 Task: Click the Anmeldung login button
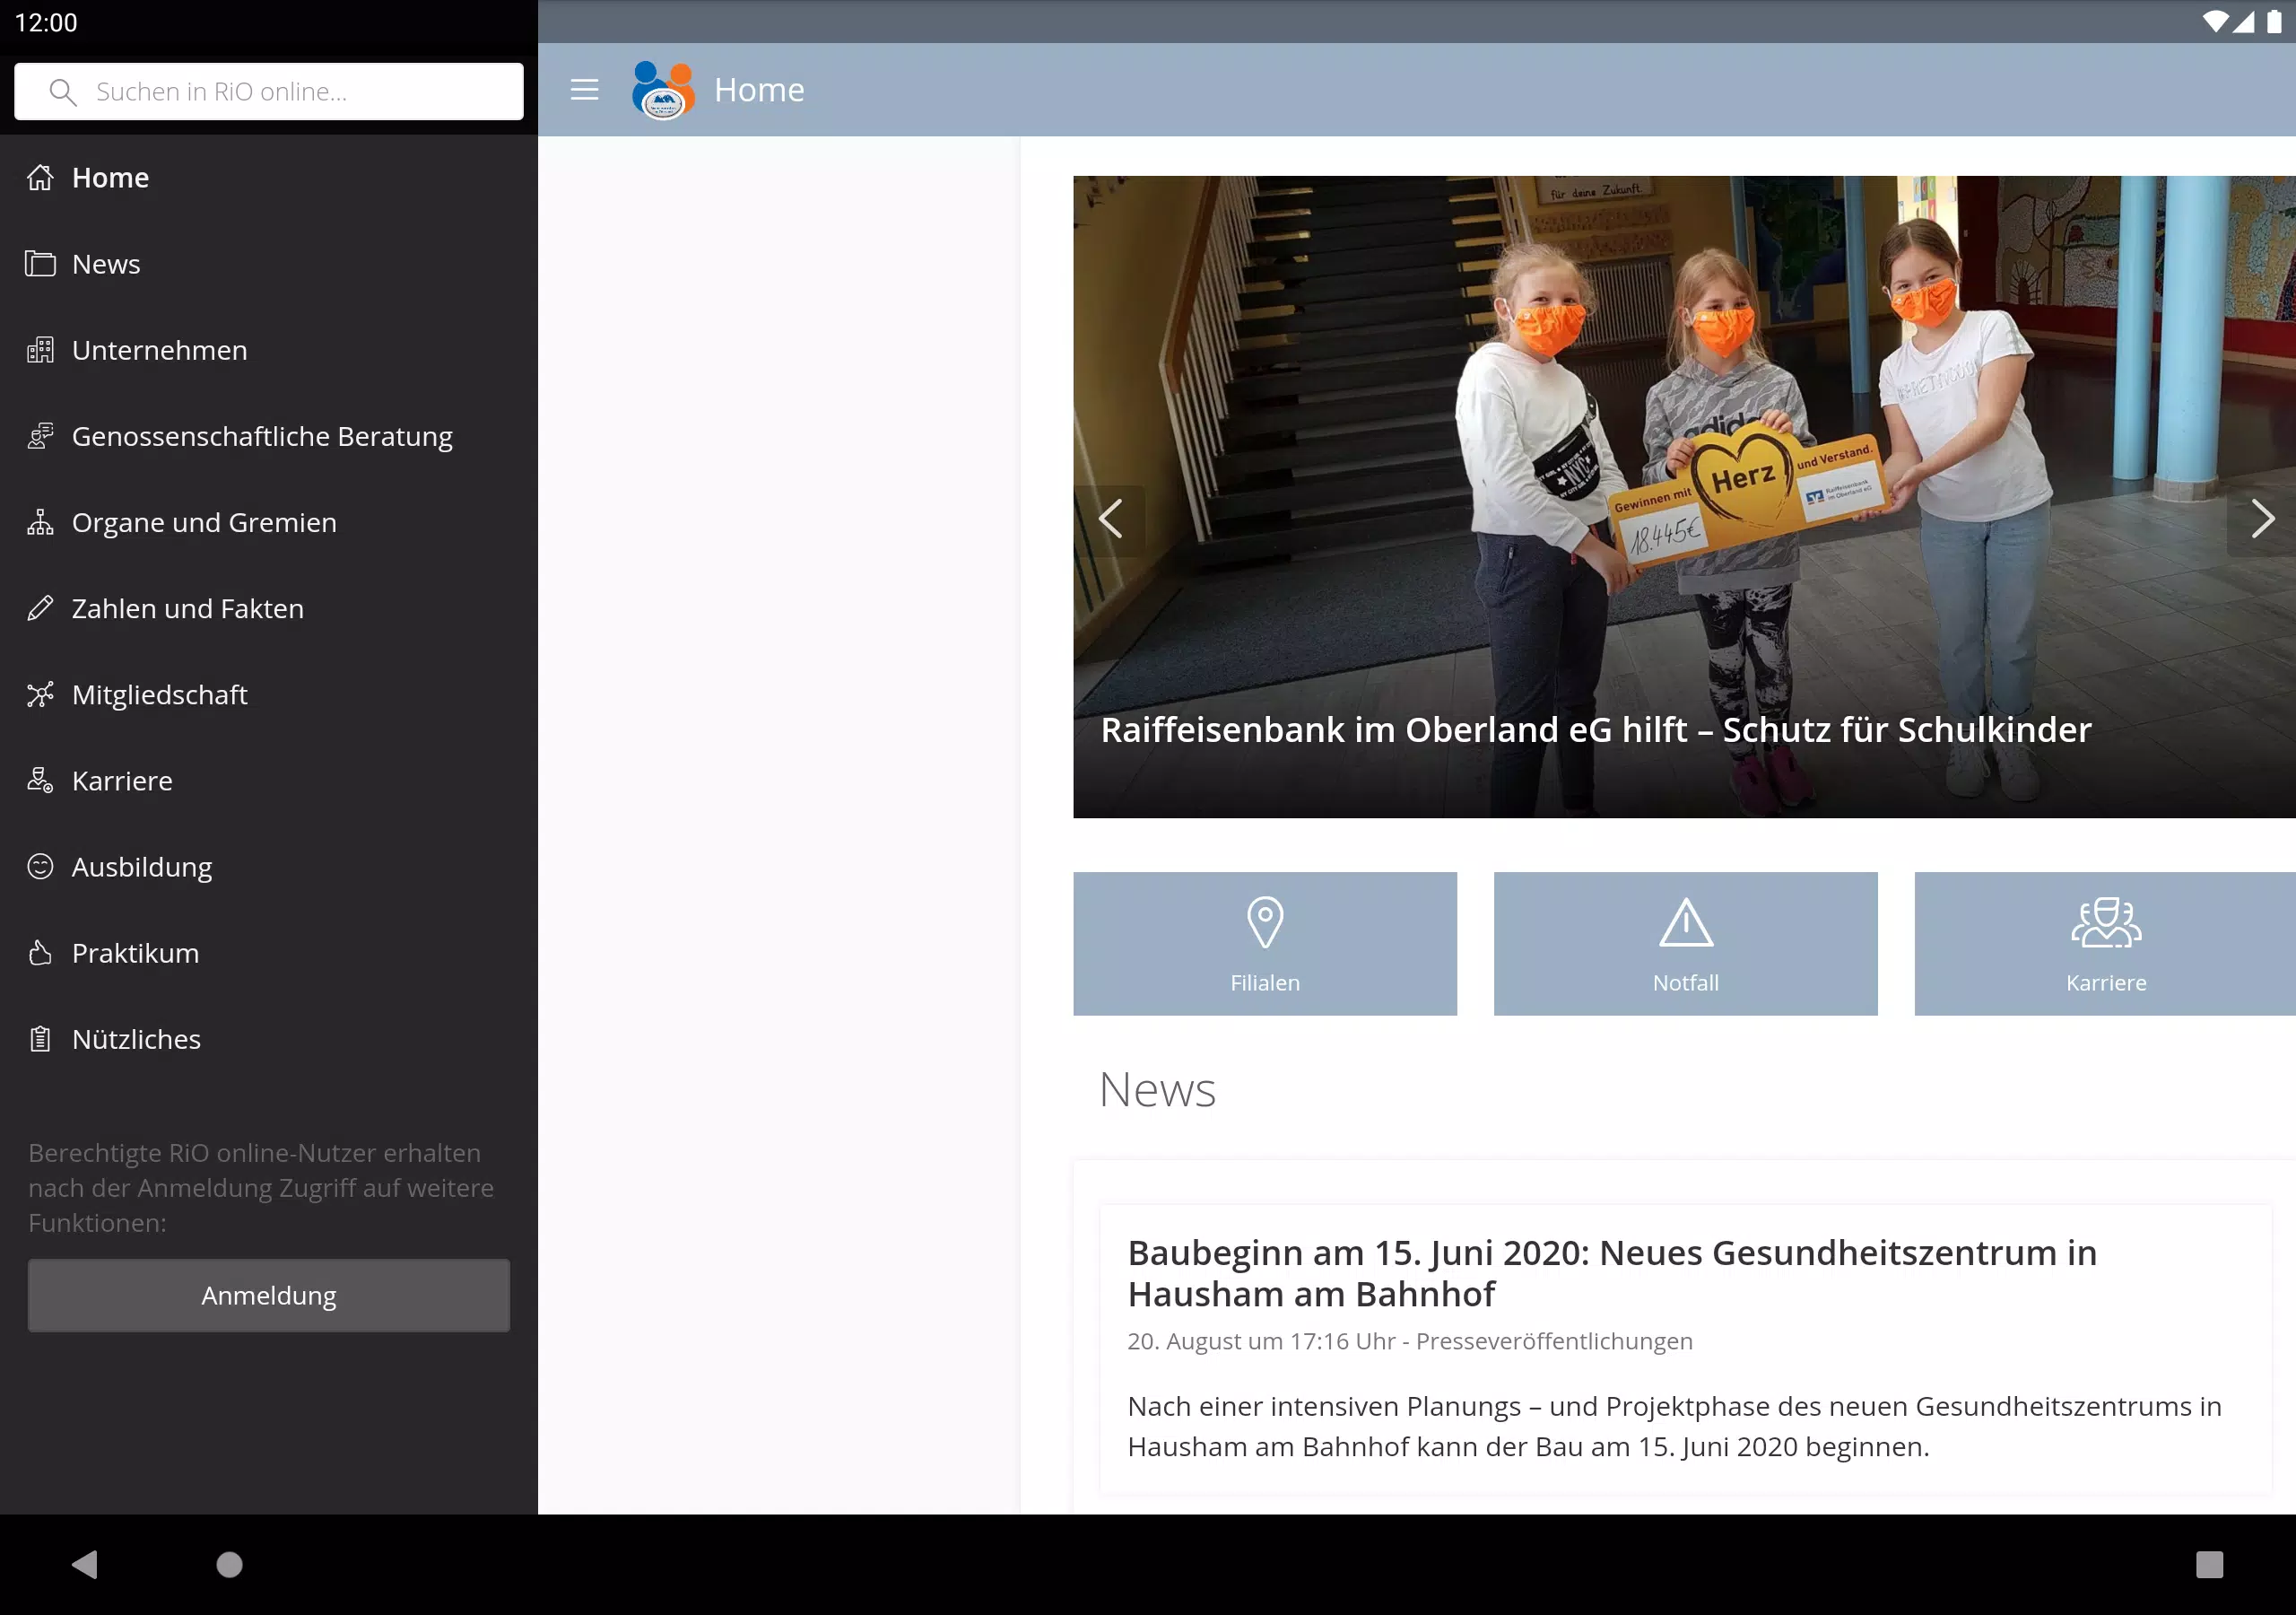(268, 1296)
